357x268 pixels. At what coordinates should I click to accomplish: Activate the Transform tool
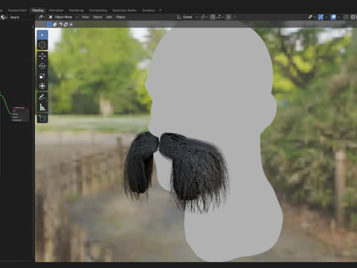click(42, 86)
